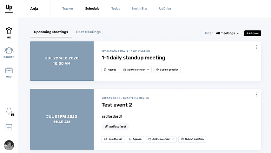271x153 pixels.
Task: Click the Up logo icon
Action: (9, 8)
